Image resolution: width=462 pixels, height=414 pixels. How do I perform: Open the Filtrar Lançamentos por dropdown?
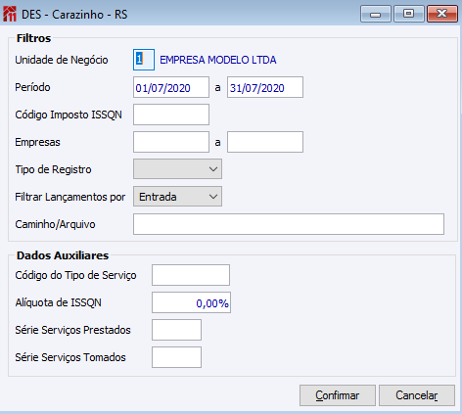click(177, 197)
